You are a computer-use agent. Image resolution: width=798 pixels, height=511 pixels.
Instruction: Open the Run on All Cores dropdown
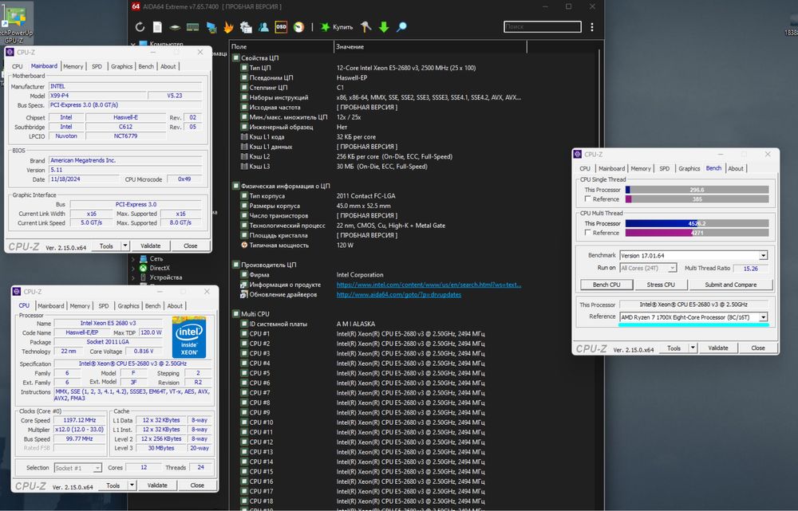click(672, 268)
